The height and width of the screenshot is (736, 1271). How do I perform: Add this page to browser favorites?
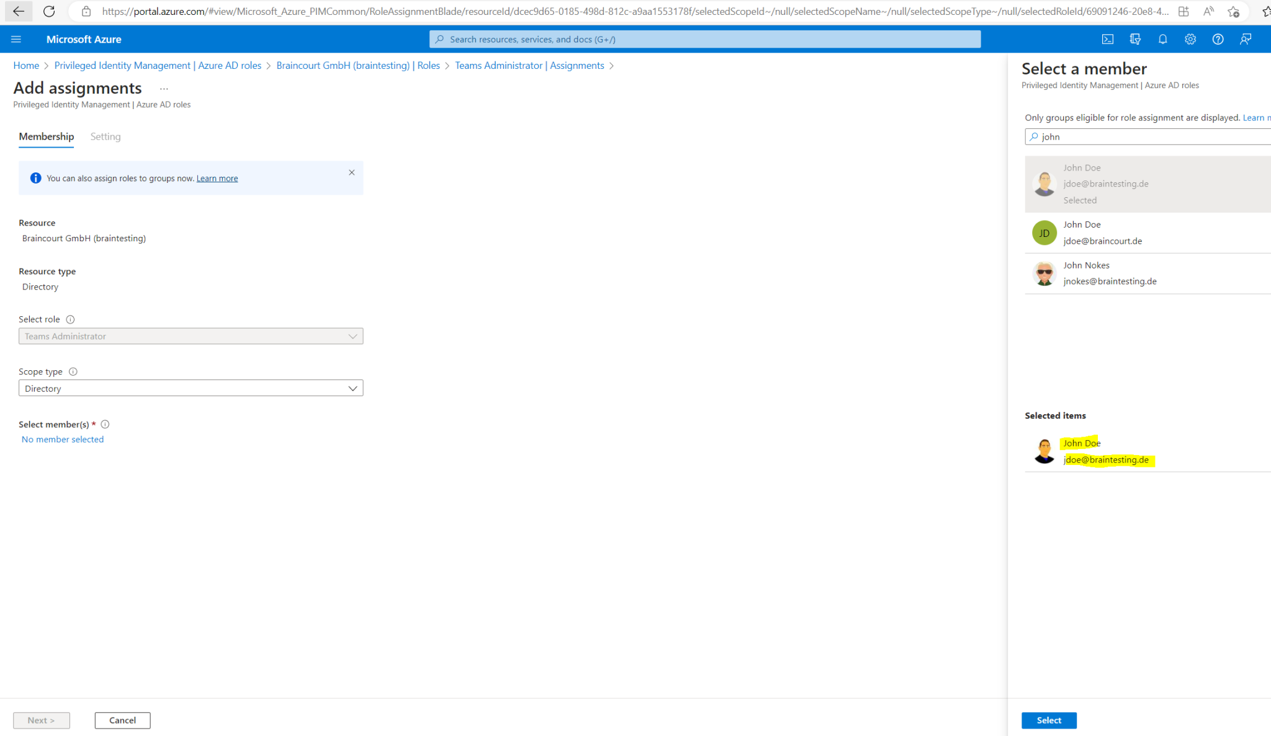pos(1235,11)
